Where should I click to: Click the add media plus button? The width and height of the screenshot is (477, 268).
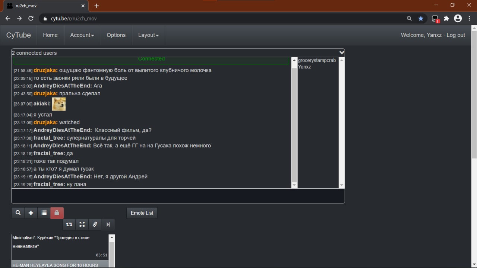[x=31, y=213]
